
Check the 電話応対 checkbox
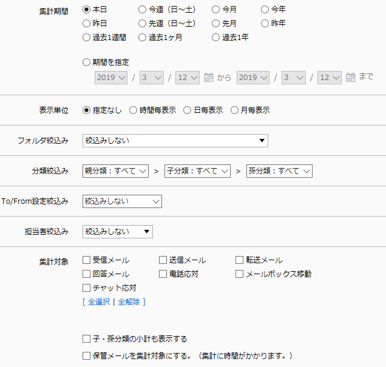(163, 274)
